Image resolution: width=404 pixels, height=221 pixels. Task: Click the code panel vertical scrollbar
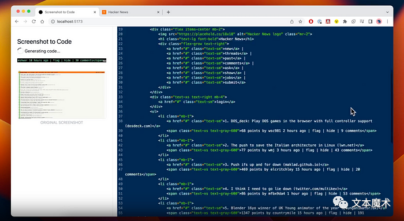pos(392,106)
